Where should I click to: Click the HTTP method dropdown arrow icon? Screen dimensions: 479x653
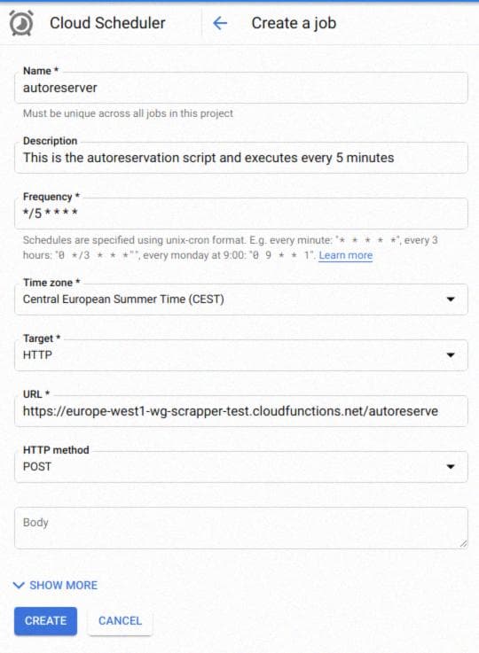(x=451, y=467)
